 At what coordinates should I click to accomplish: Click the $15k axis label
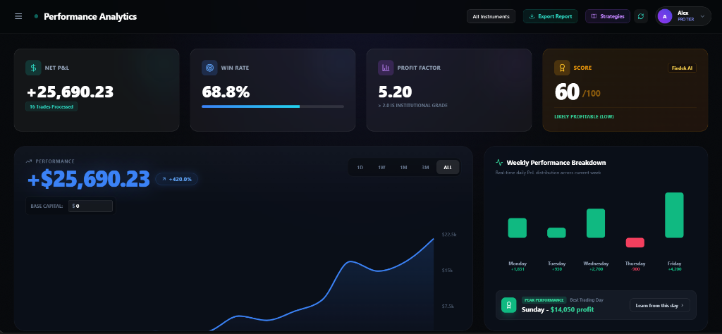(x=447, y=271)
